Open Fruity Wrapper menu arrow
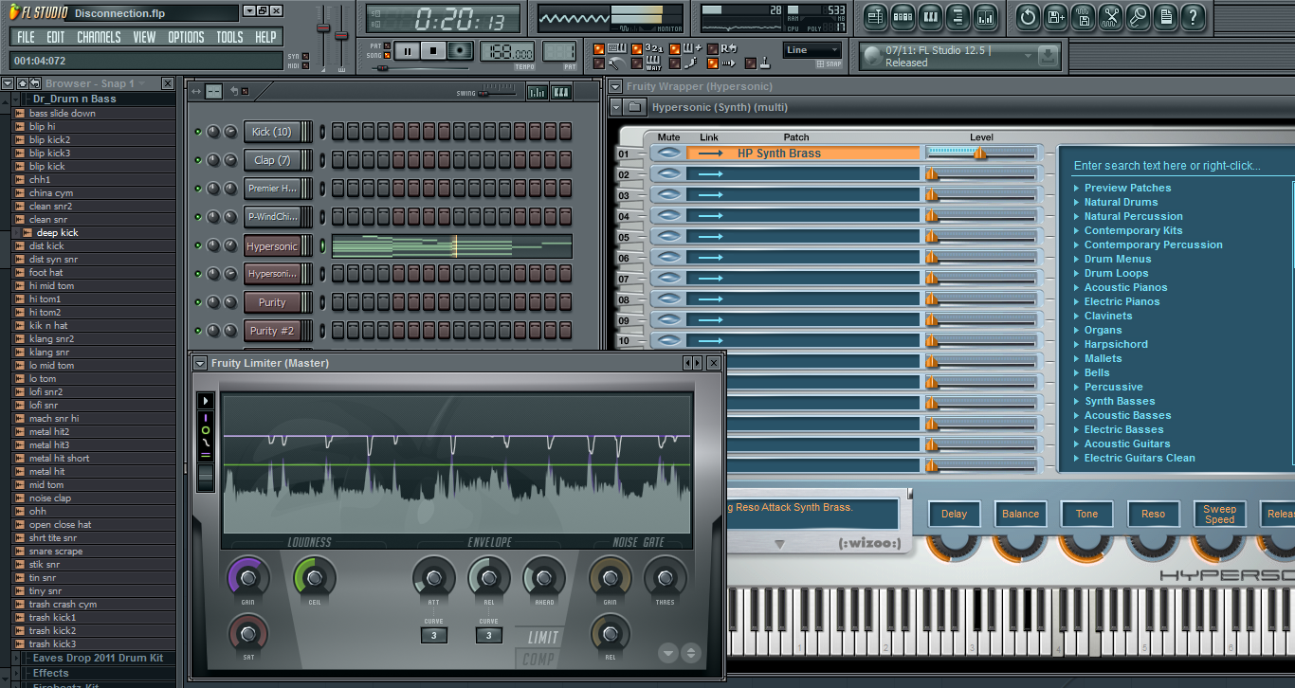 (x=615, y=86)
